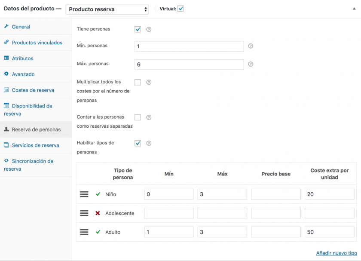
Task: Click red X status on Adolescente row
Action: 98,213
